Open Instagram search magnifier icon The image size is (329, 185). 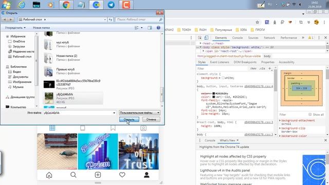(74, 175)
